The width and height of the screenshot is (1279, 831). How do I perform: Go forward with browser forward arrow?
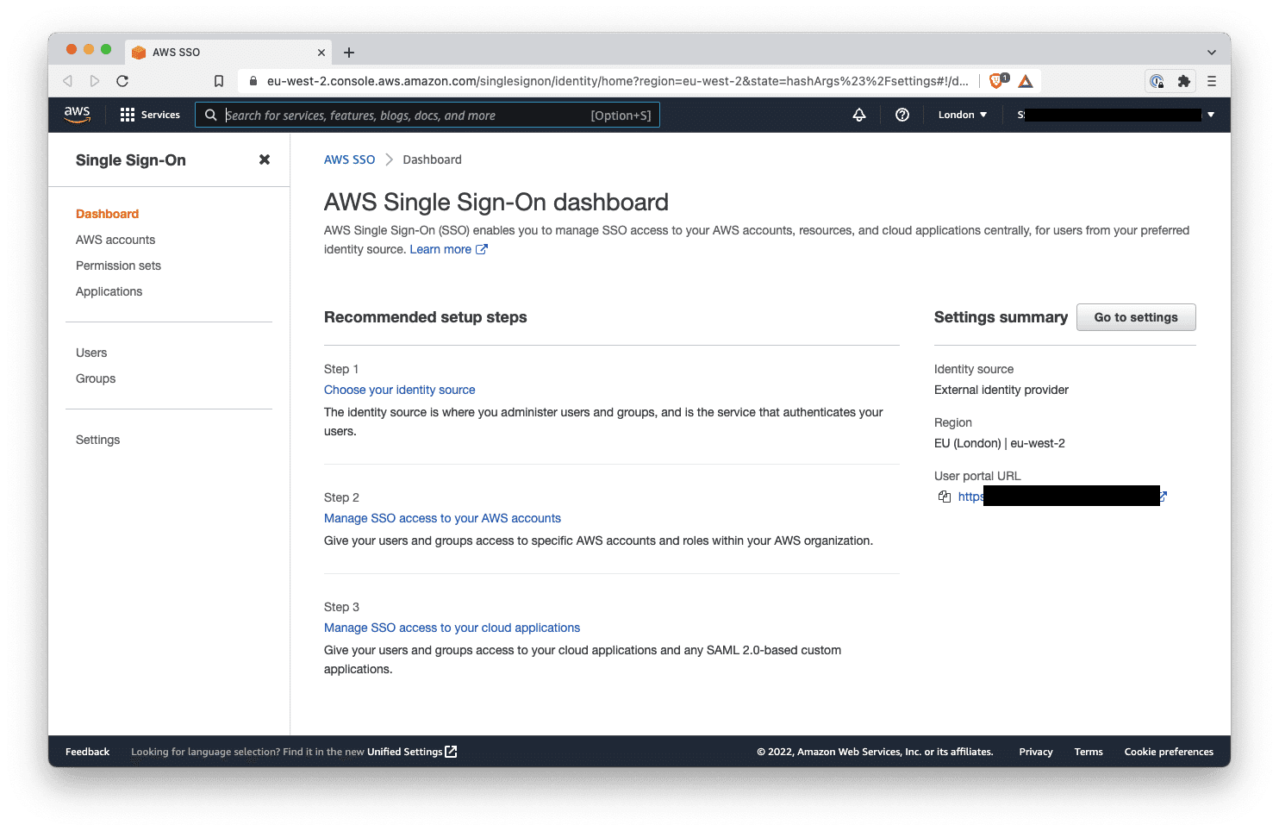(x=95, y=81)
